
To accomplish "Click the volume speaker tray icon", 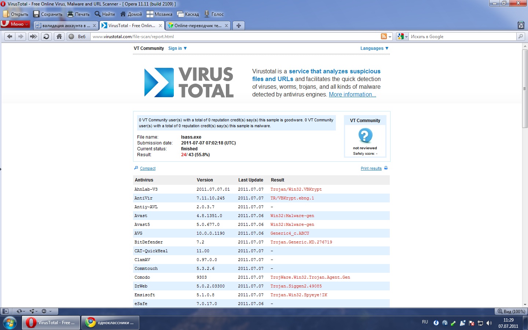I will (x=489, y=323).
